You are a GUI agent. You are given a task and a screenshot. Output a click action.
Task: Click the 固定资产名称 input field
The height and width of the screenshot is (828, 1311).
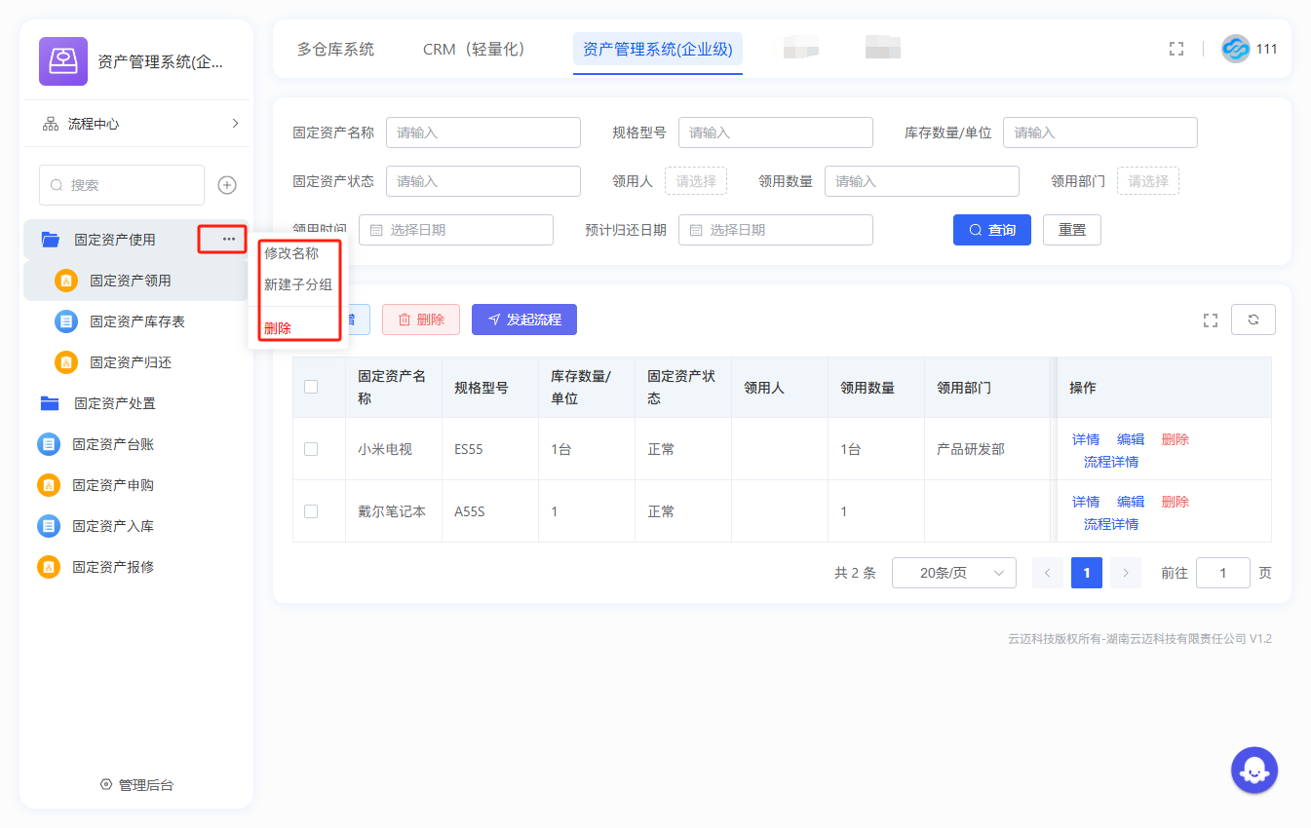[x=482, y=132]
